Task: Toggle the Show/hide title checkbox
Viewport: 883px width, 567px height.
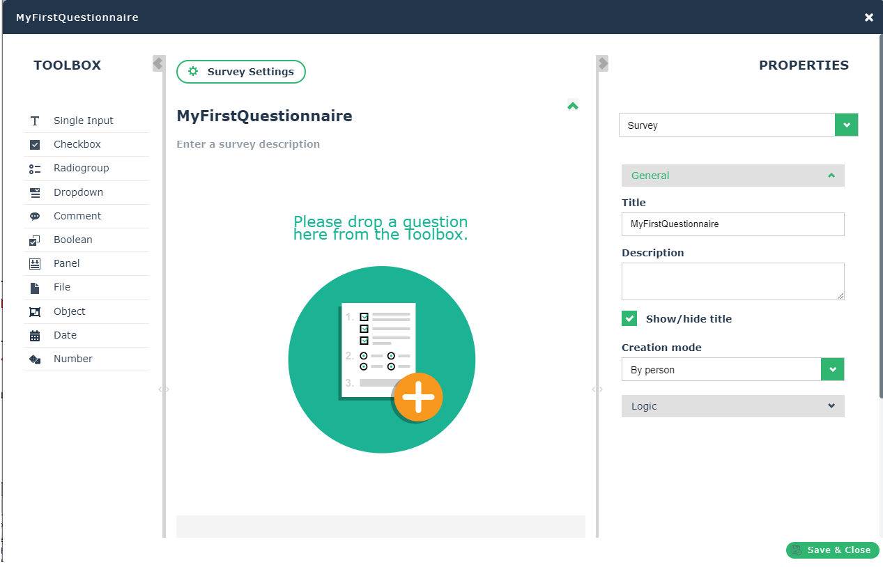Action: click(629, 319)
